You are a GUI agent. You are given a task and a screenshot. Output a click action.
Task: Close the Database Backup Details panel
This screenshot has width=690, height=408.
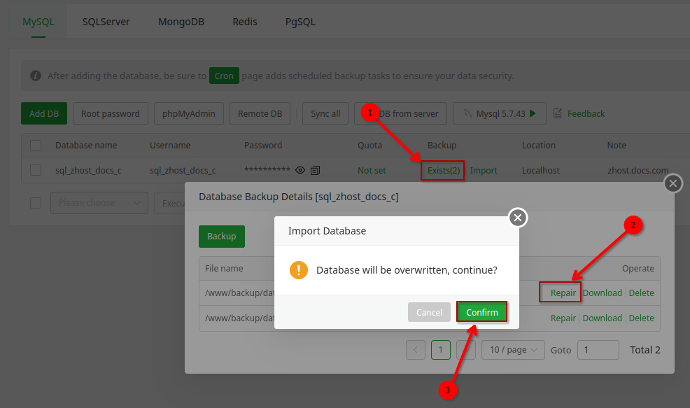(x=673, y=183)
